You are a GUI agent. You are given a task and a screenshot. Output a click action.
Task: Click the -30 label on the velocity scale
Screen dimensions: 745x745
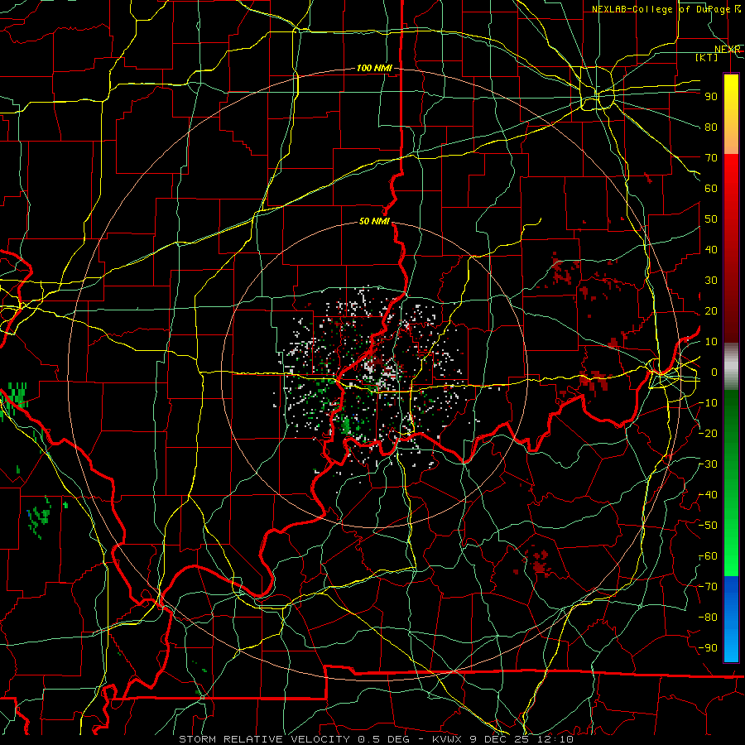[x=709, y=464]
